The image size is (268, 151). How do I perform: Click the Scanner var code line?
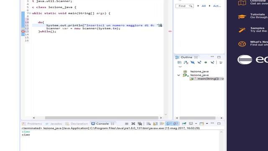[83, 29]
